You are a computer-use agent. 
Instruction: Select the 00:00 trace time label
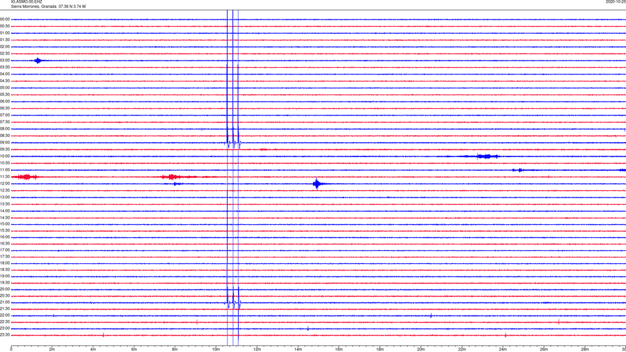coord(5,19)
